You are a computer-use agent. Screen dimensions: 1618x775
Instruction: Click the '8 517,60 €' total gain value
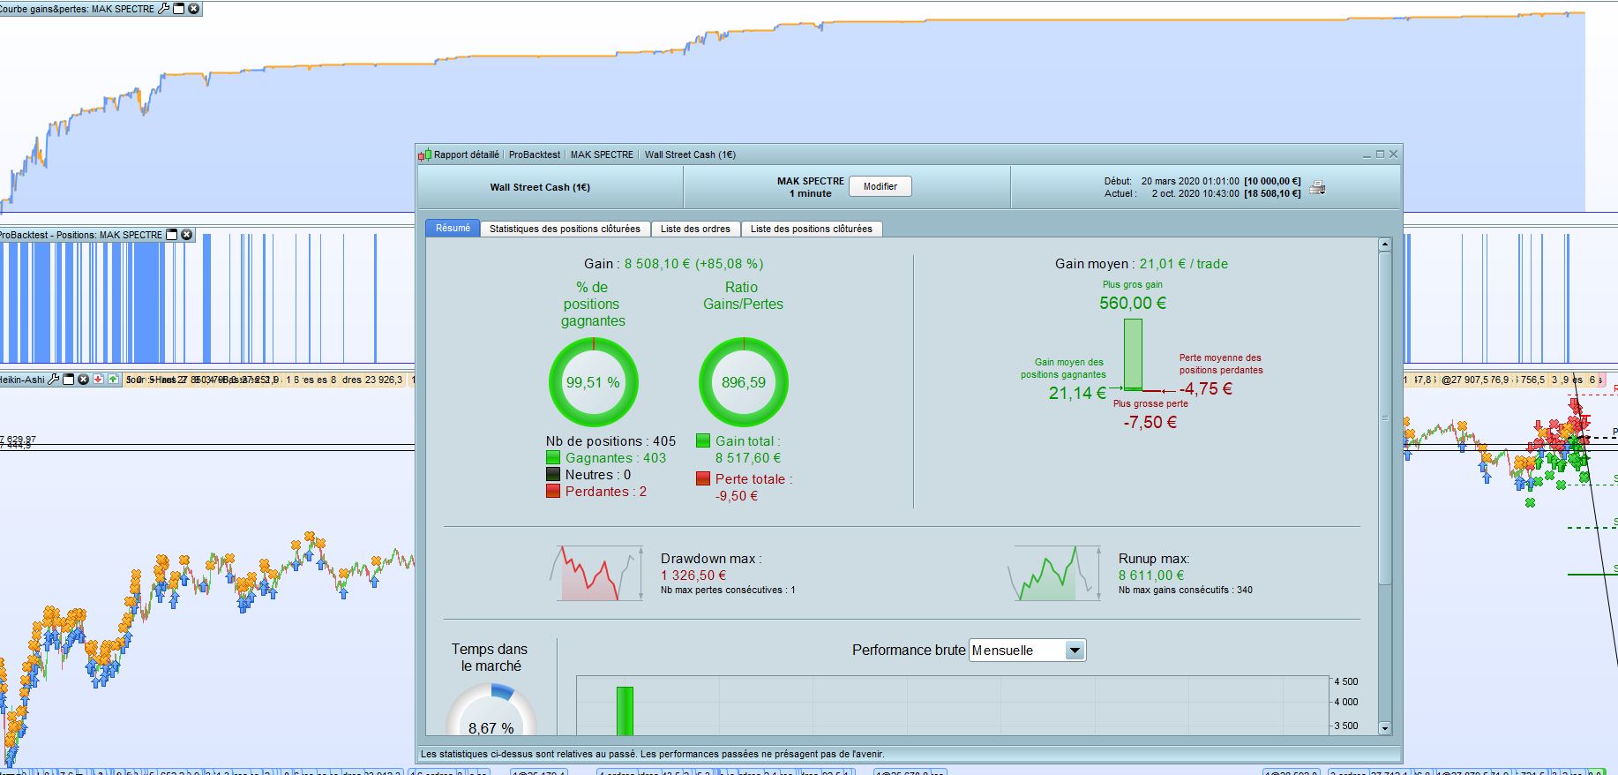click(748, 458)
